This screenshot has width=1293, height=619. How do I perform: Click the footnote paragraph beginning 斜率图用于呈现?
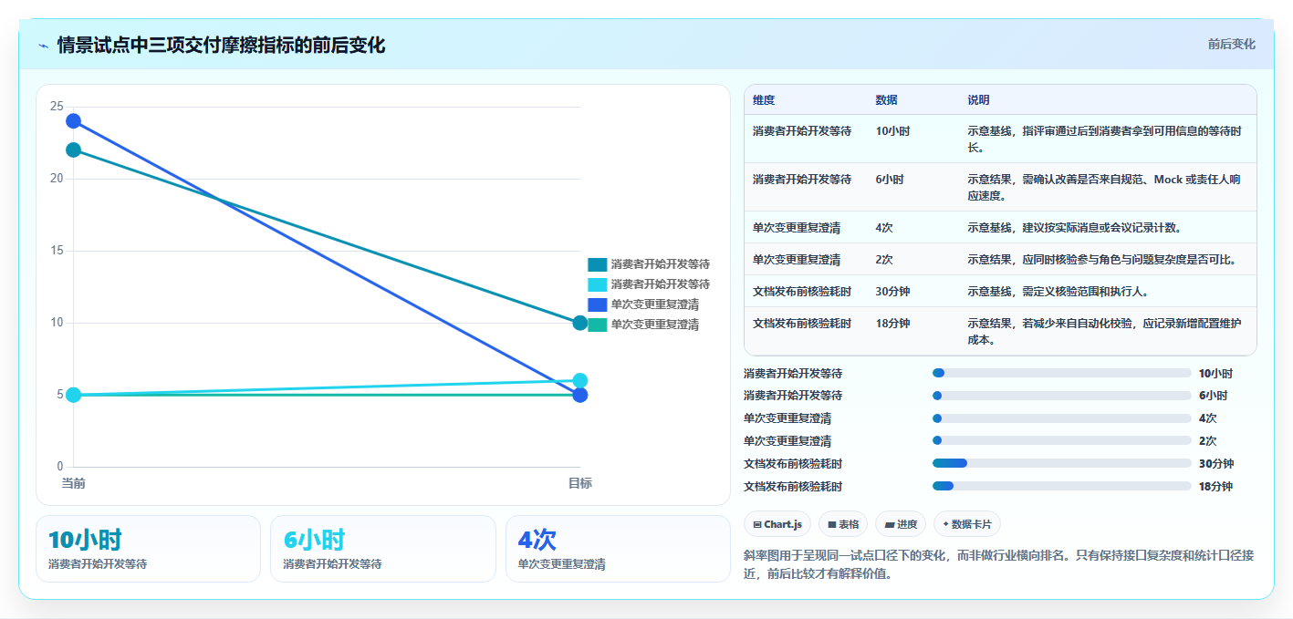(999, 564)
